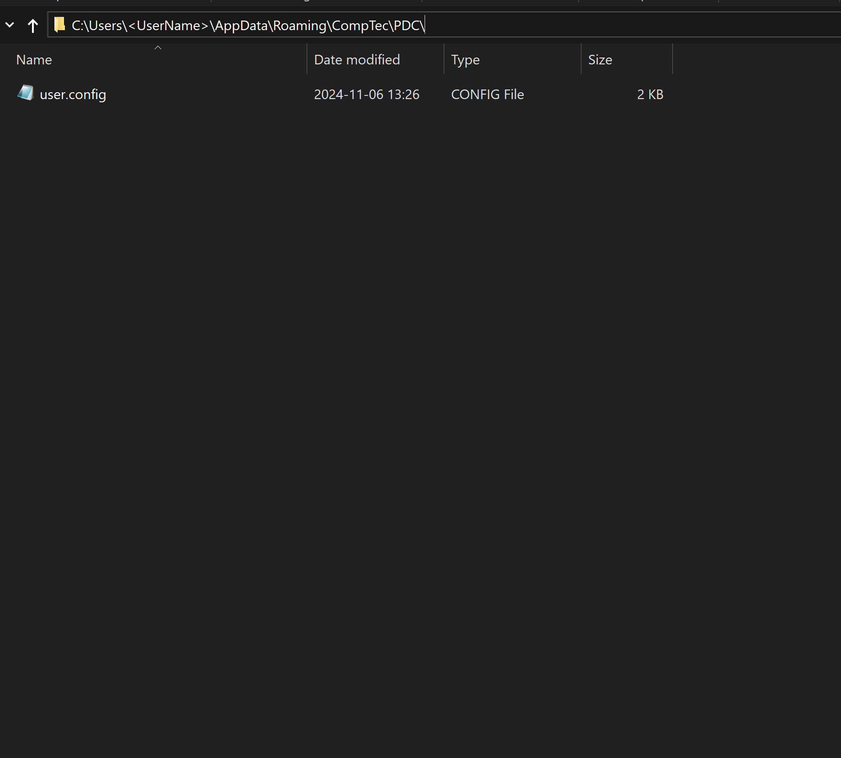841x758 pixels.
Task: Click the Date modified column header
Action: pyautogui.click(x=357, y=59)
